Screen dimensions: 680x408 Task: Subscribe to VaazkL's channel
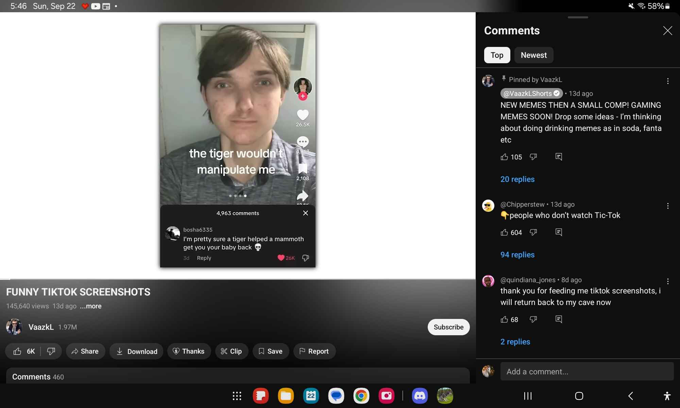pos(448,327)
